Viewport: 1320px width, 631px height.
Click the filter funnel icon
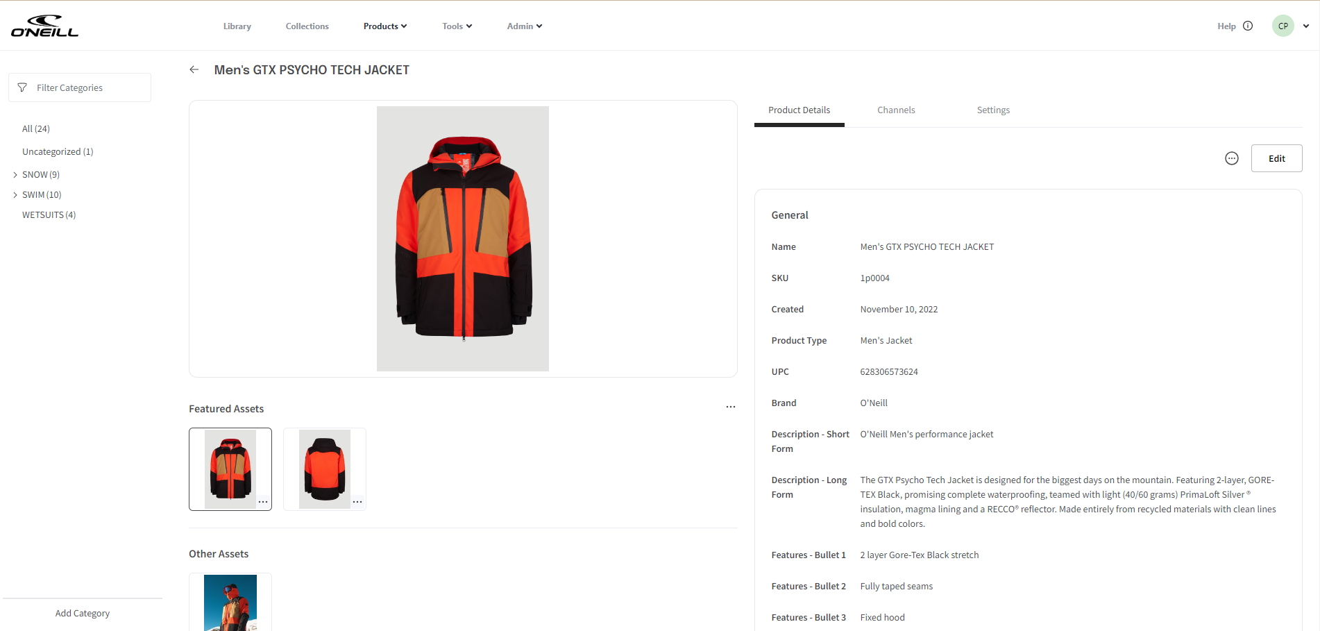22,87
